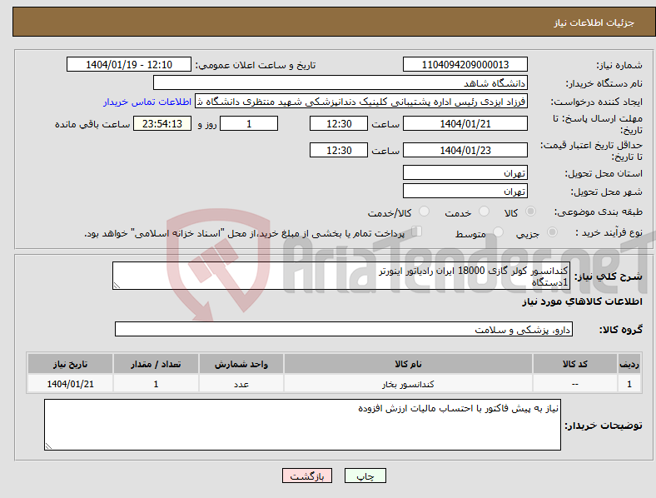This screenshot has width=656, height=498.
Task: Click the چاپ (print) button
Action: point(365,476)
